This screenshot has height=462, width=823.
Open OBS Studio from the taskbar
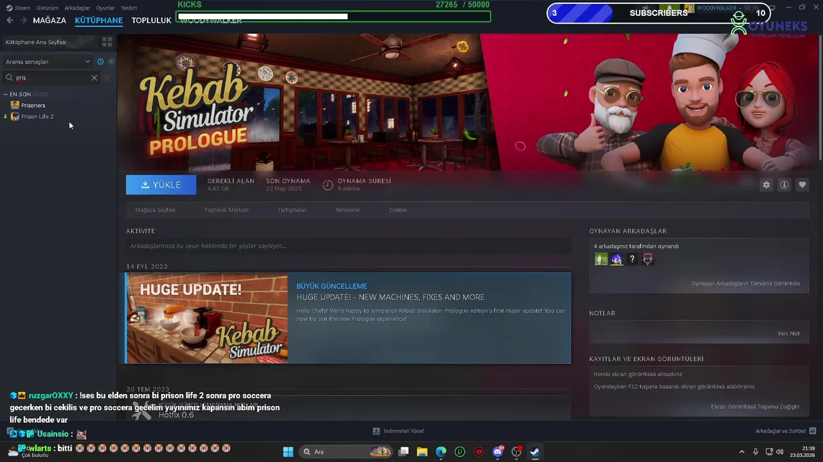(516, 452)
